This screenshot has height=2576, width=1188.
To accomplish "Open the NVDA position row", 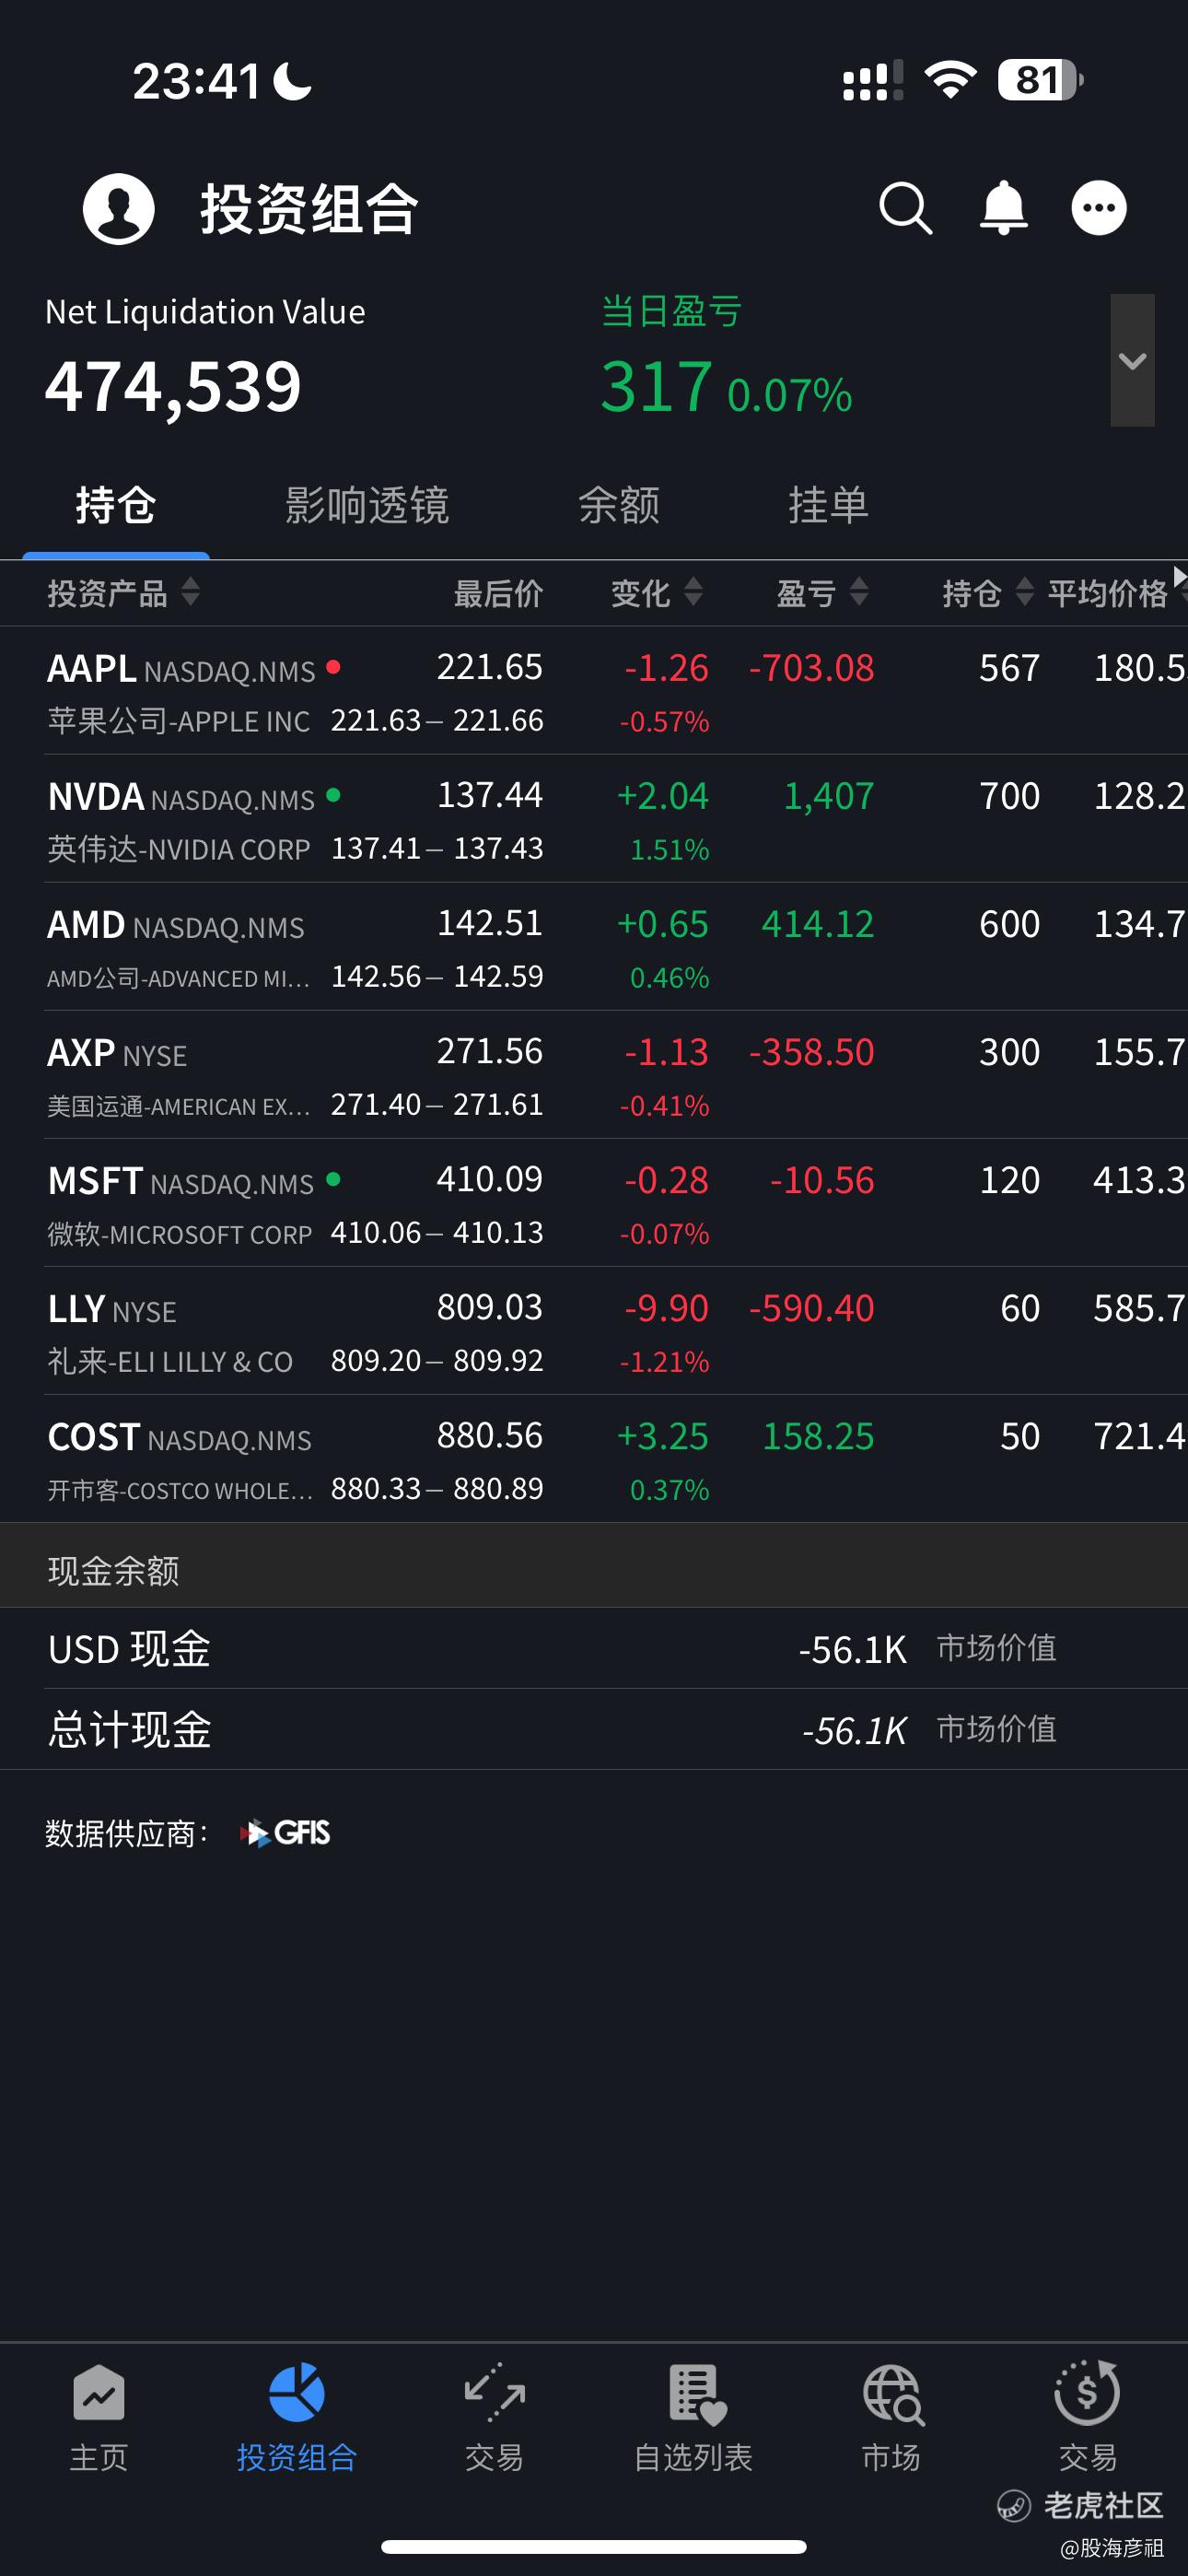I will 594,819.
